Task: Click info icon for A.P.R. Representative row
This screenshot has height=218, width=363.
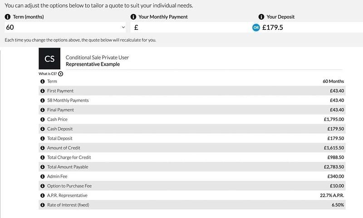Action: tap(43, 195)
